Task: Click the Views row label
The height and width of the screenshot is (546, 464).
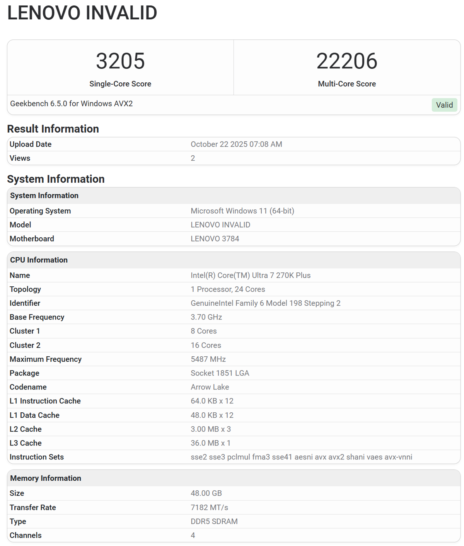Action: point(20,158)
